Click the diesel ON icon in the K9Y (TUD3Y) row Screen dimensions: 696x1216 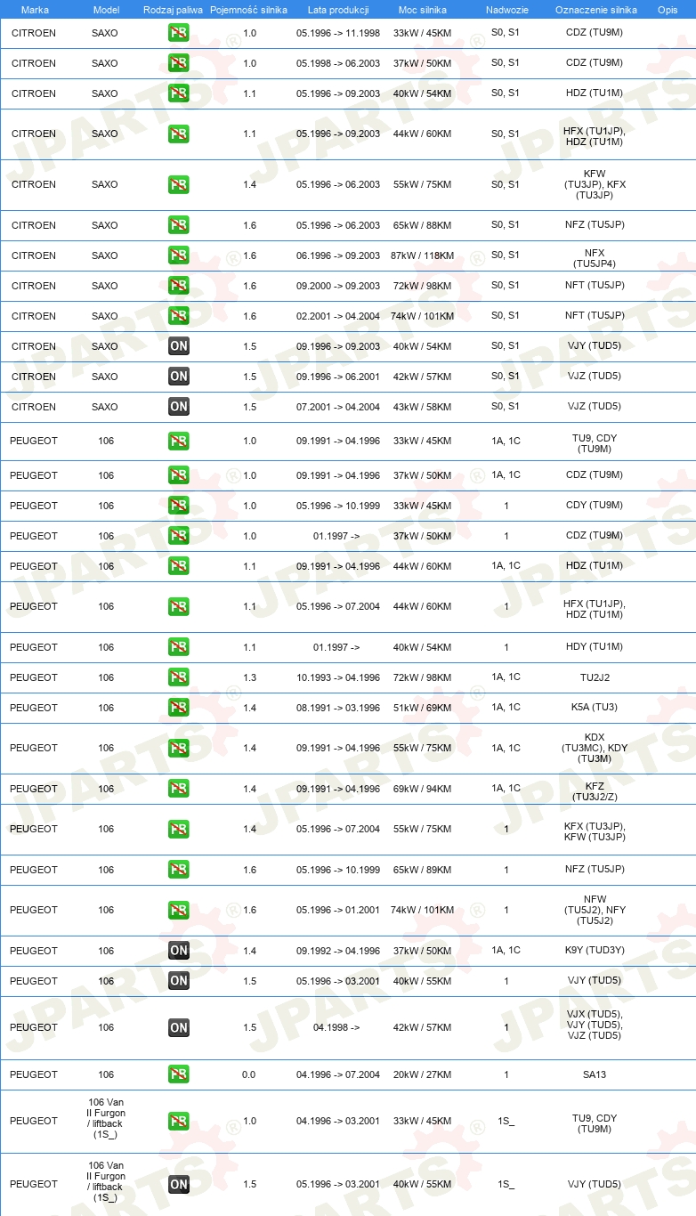click(178, 951)
